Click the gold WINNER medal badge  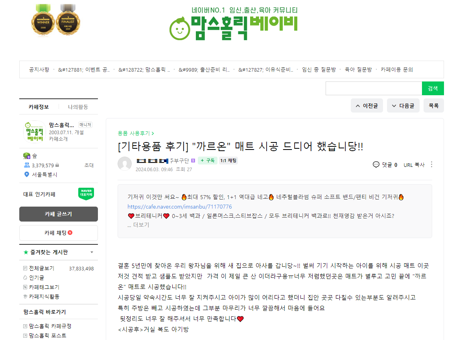pos(43,20)
